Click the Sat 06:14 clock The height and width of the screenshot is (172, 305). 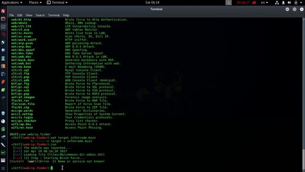point(152,2)
